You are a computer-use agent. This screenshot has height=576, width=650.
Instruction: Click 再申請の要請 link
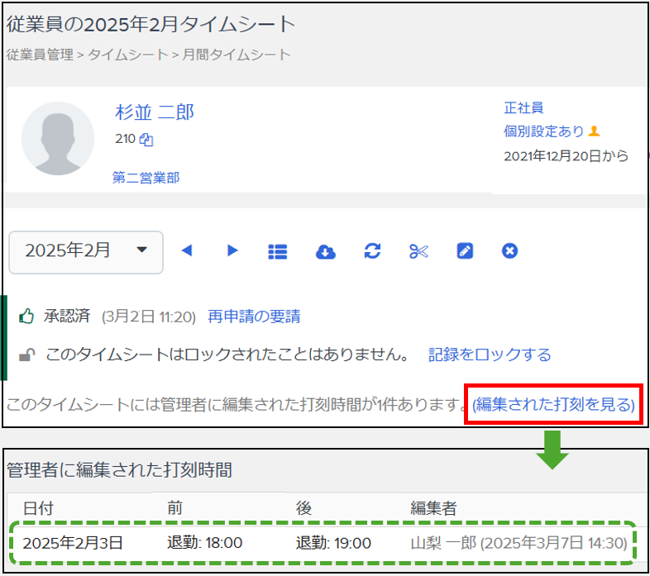point(254,317)
